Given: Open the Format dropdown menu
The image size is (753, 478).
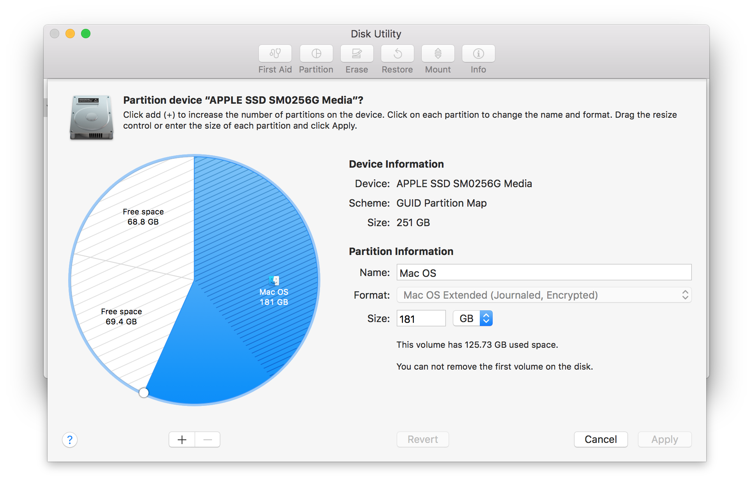Looking at the screenshot, I should coord(544,295).
